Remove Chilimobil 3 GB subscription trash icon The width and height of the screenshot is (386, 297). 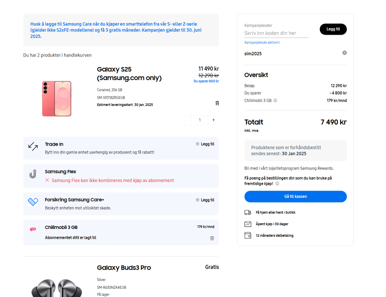pyautogui.click(x=212, y=238)
